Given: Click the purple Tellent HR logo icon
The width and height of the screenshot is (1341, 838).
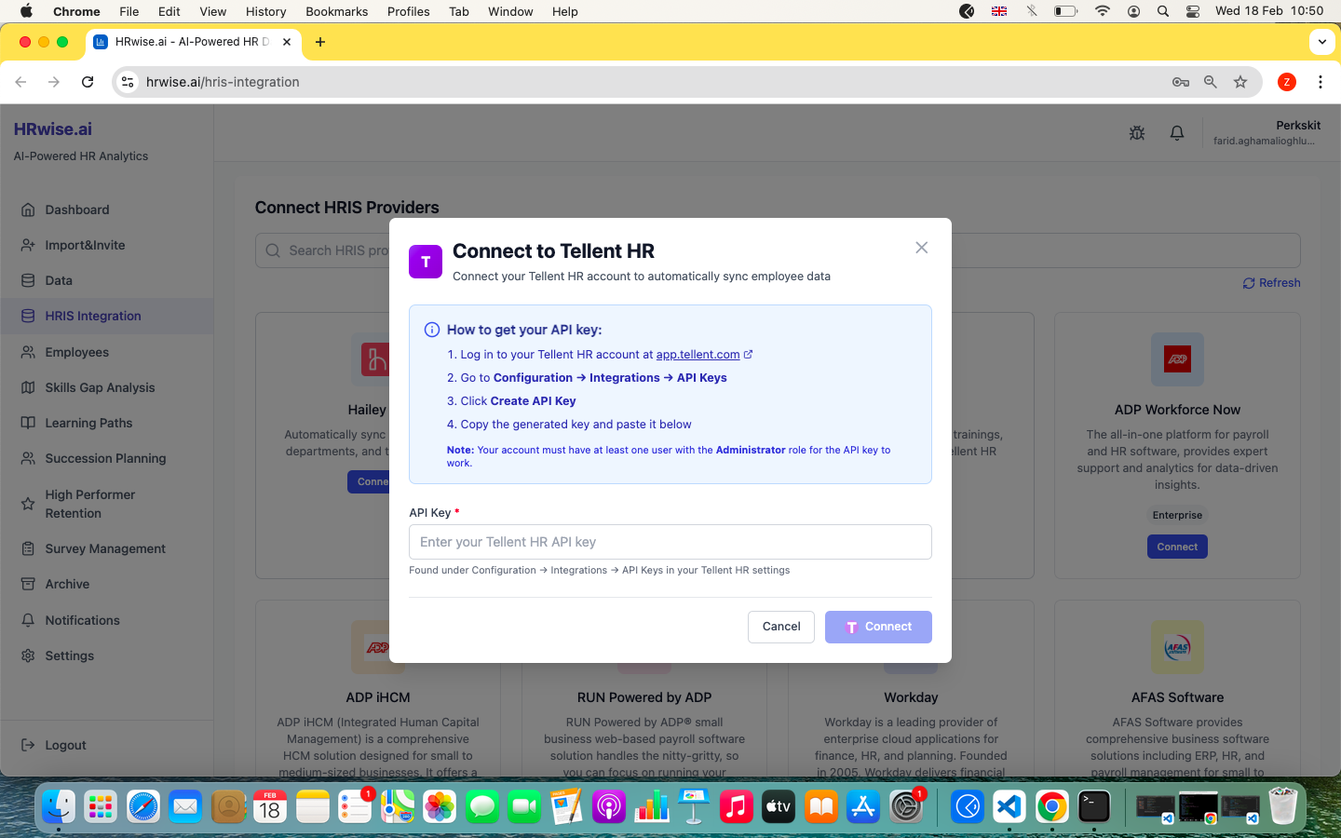Looking at the screenshot, I should coord(426,262).
